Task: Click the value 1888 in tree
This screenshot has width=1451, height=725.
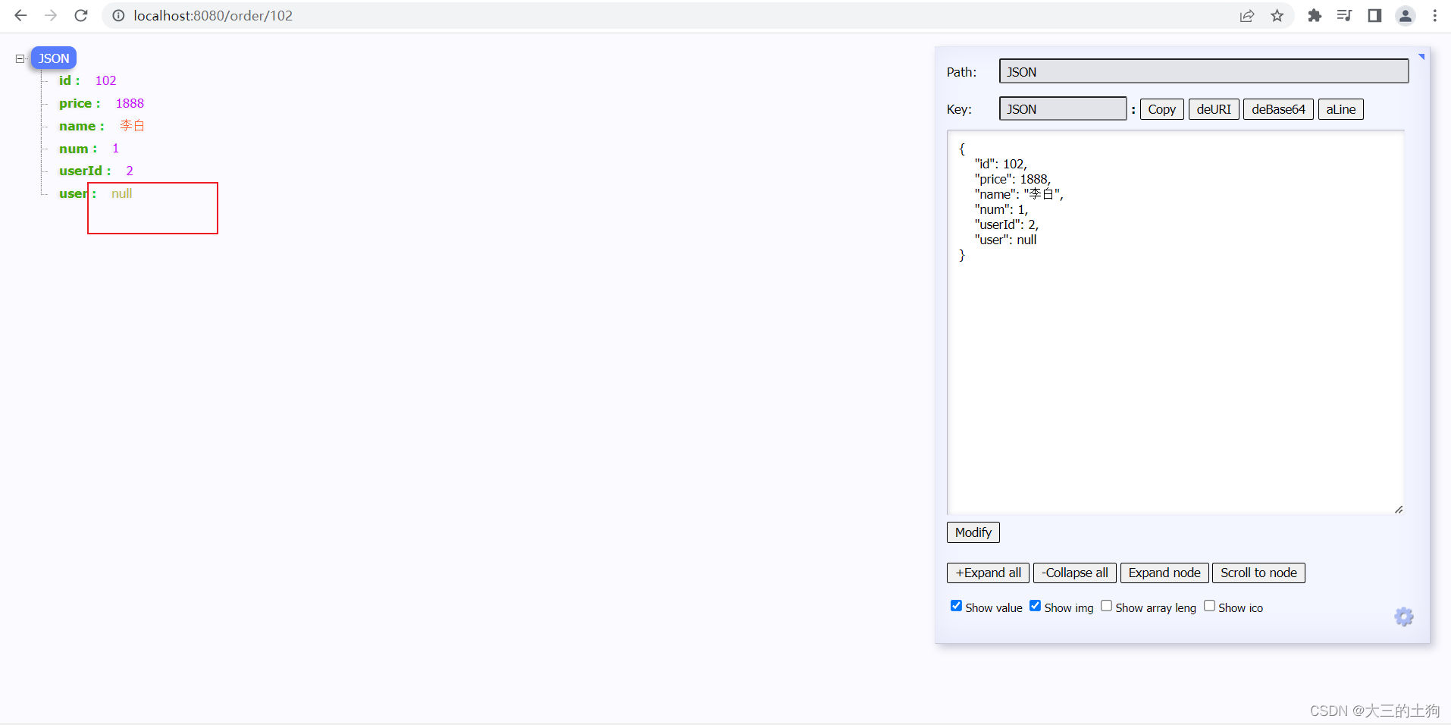Action: (130, 103)
